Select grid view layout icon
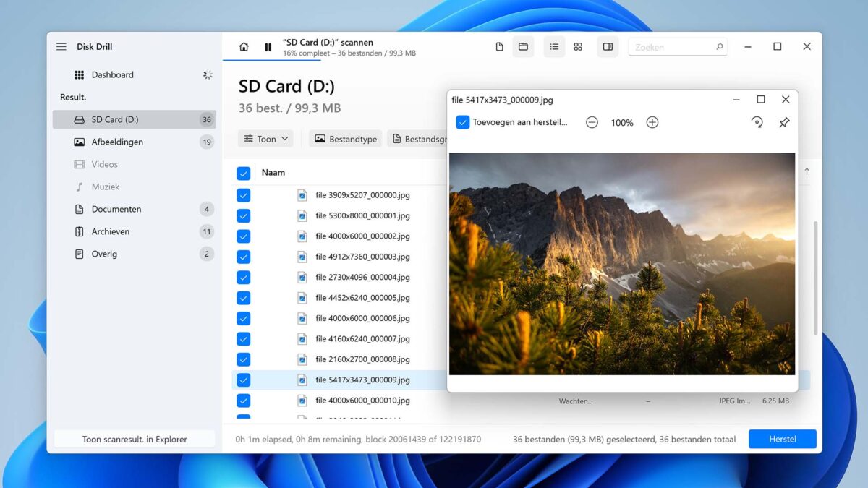Image resolution: width=868 pixels, height=488 pixels. click(578, 47)
